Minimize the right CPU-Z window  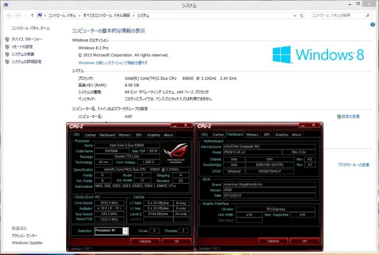tap(303, 125)
